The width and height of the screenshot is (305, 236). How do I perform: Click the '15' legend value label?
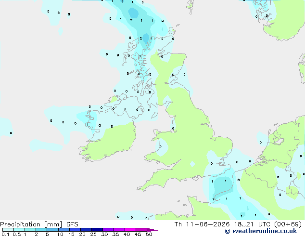(x=71, y=234)
